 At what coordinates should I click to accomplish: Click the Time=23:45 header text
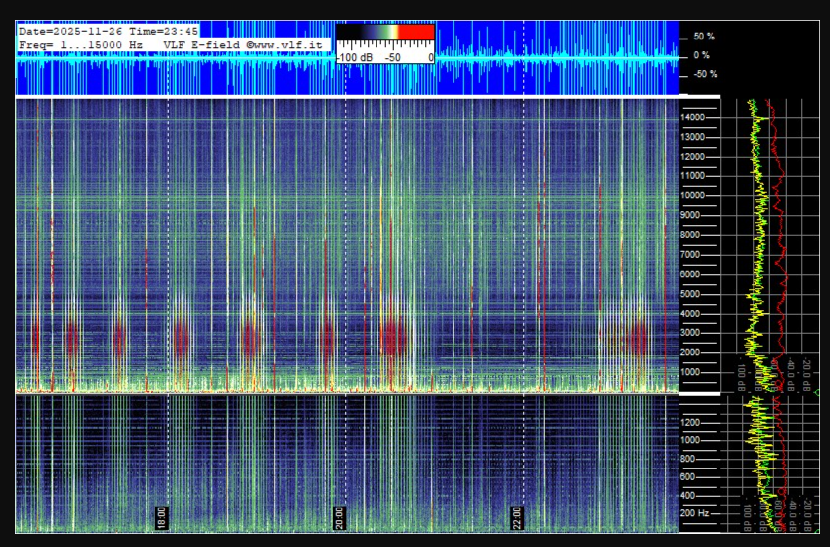pos(163,31)
